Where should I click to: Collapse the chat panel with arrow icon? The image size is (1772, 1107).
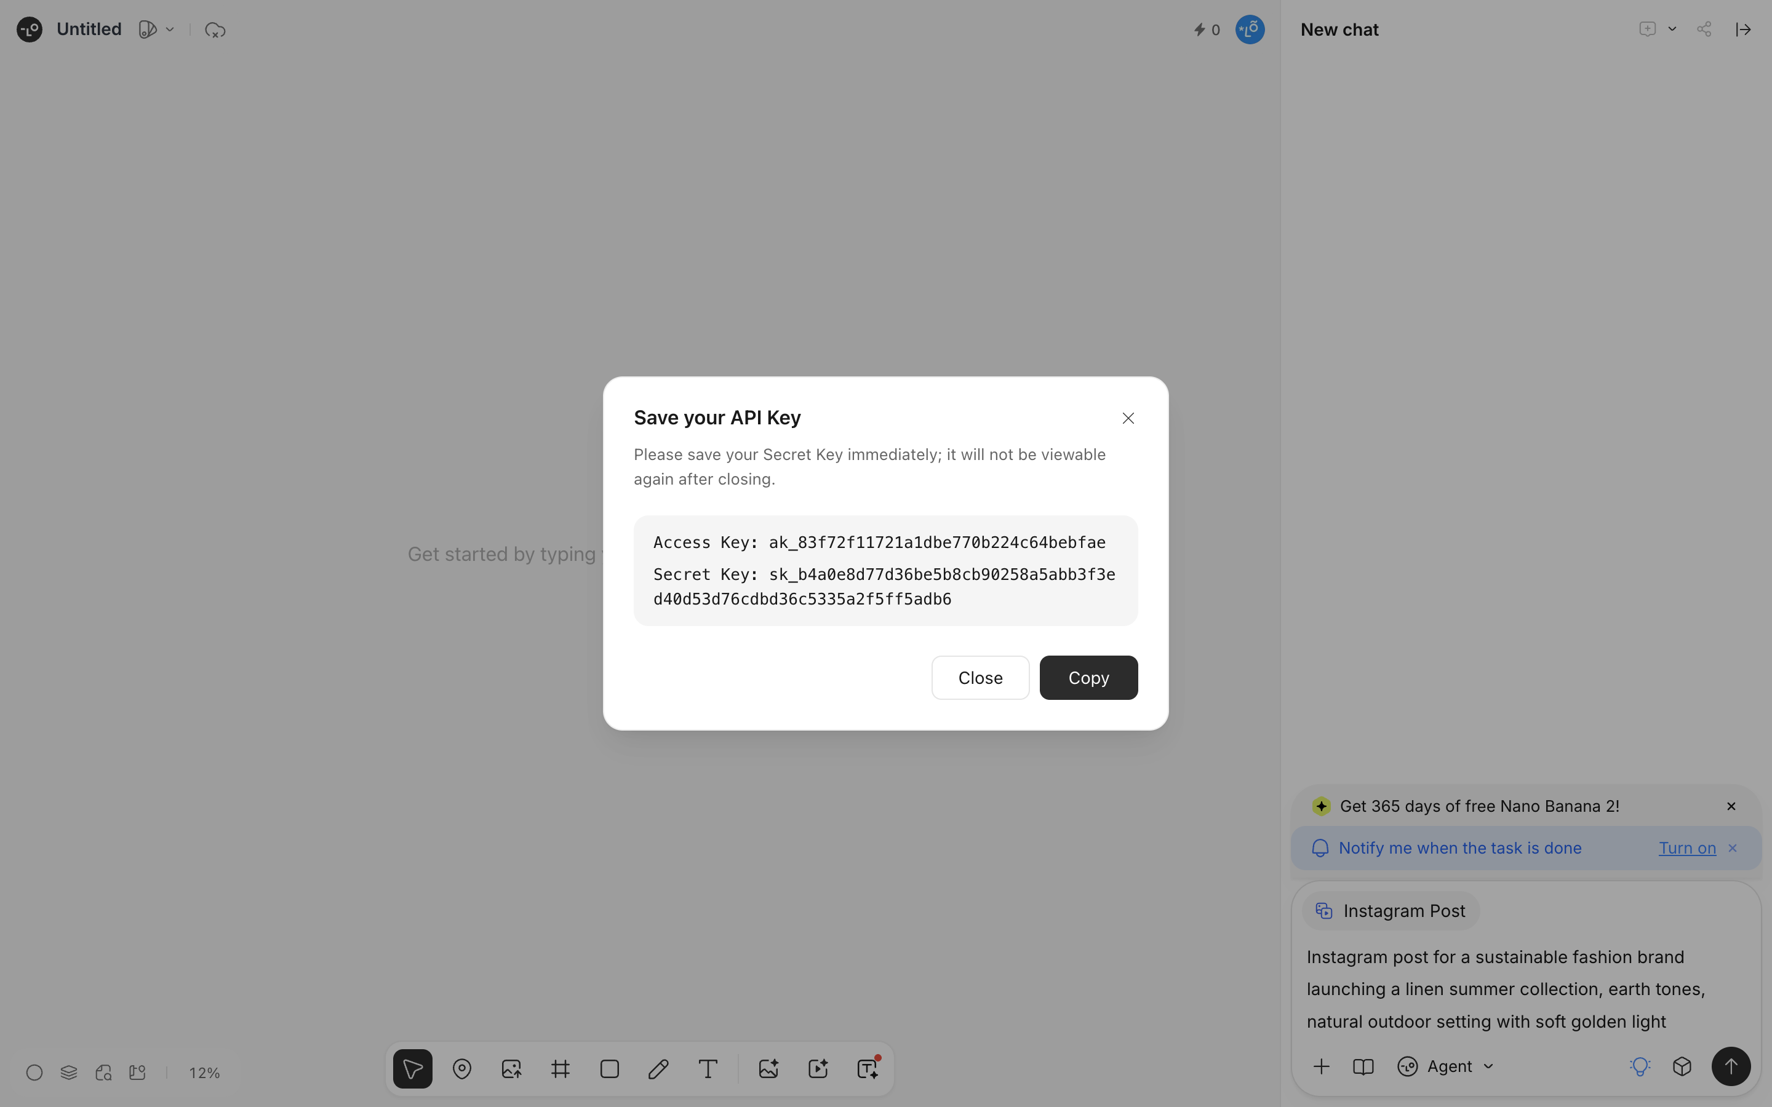click(x=1744, y=30)
